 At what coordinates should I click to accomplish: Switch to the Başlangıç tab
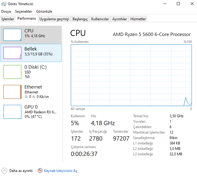(80, 19)
